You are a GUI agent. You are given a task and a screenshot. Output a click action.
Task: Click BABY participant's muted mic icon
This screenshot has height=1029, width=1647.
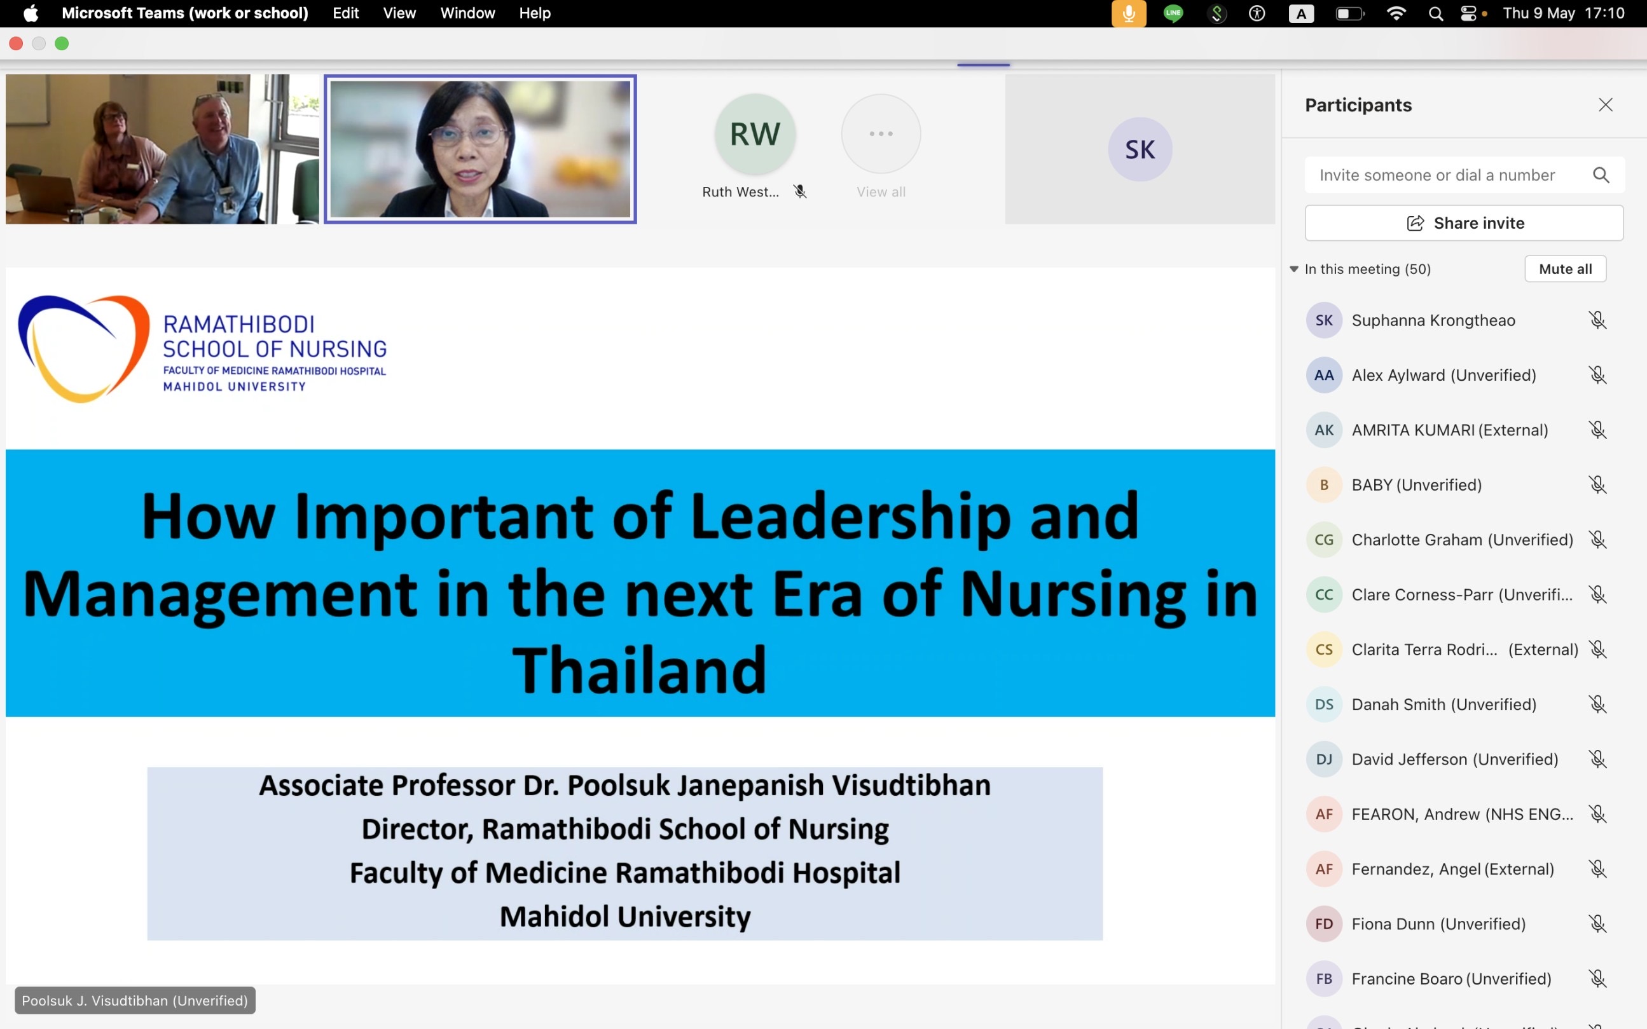coord(1597,484)
